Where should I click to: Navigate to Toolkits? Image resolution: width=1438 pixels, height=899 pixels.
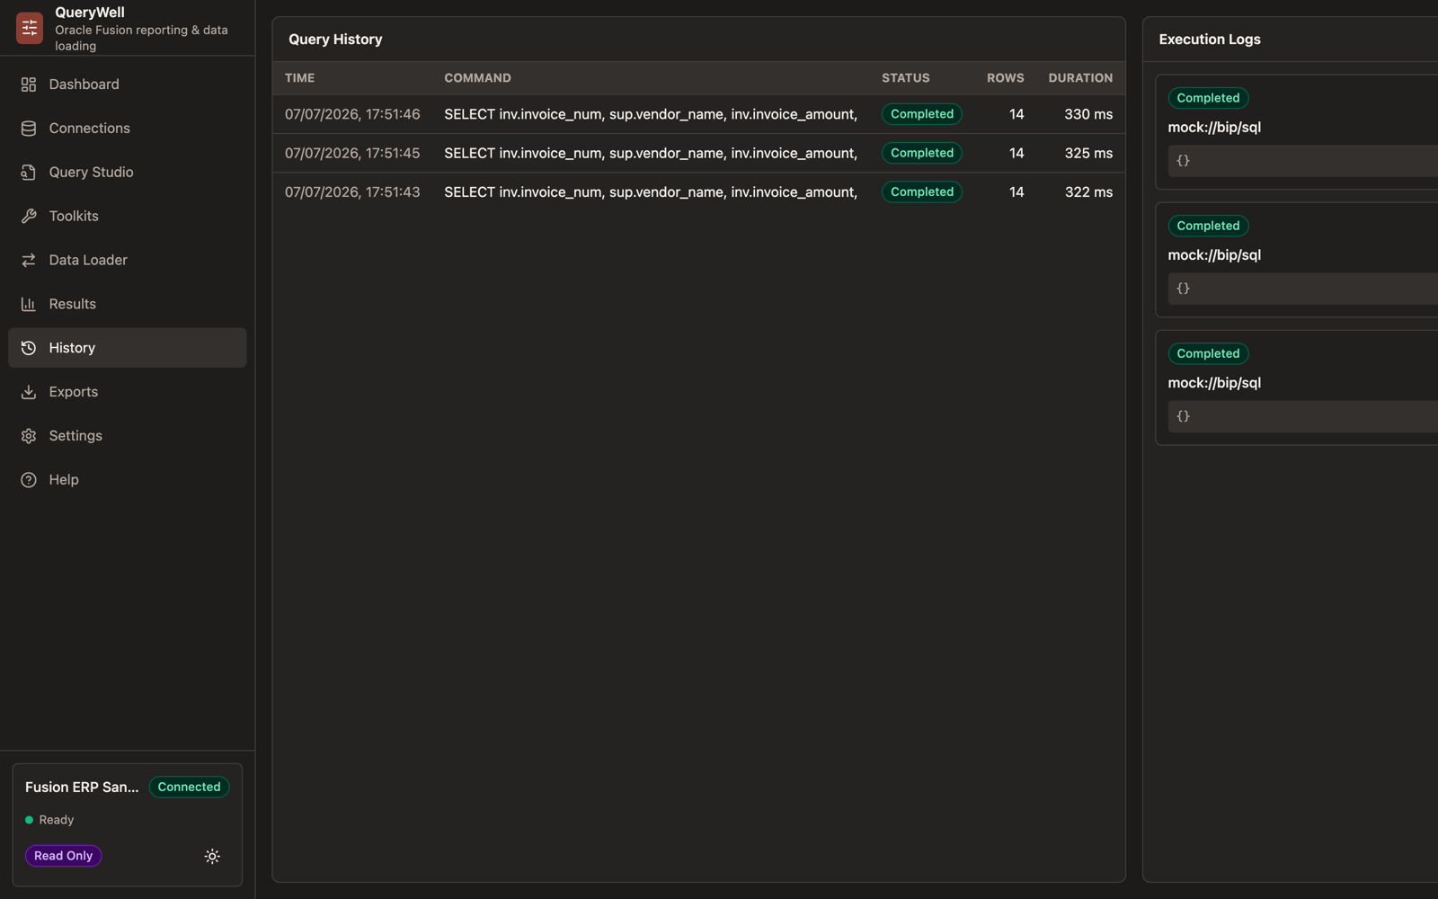(128, 217)
